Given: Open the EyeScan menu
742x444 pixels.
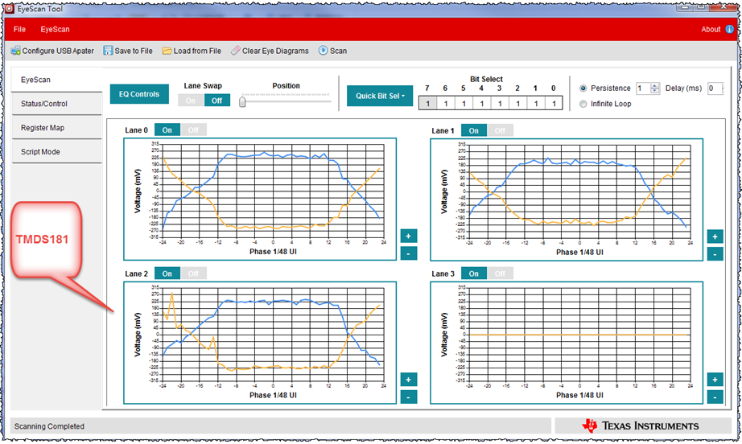Looking at the screenshot, I should coord(55,29).
